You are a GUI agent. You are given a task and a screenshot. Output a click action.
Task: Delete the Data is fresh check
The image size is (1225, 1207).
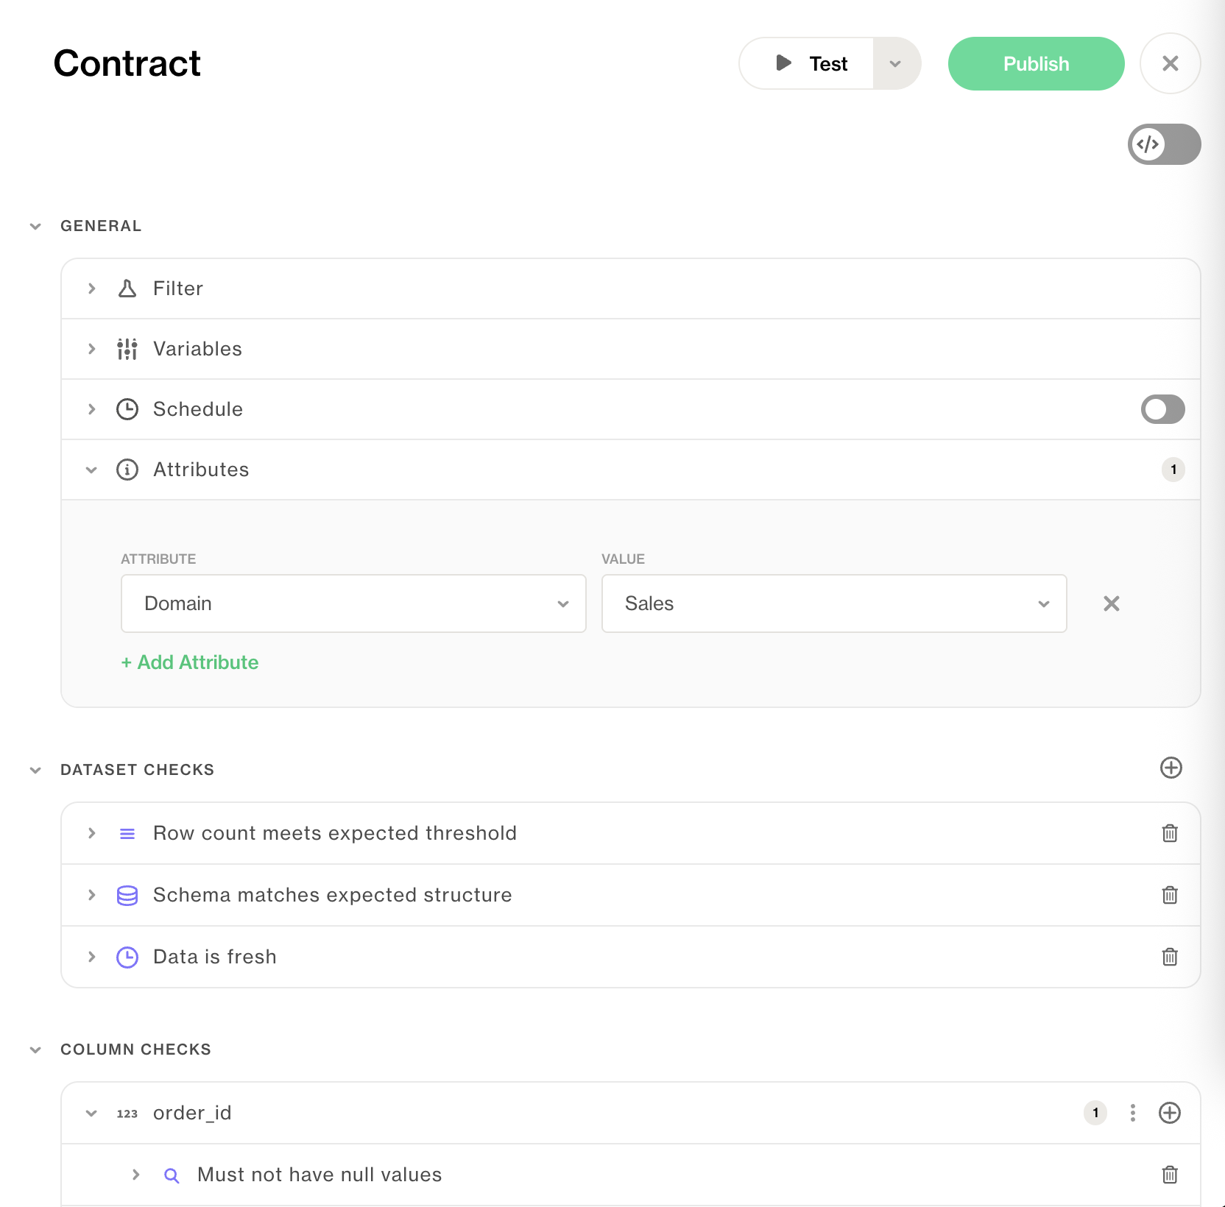coord(1170,957)
